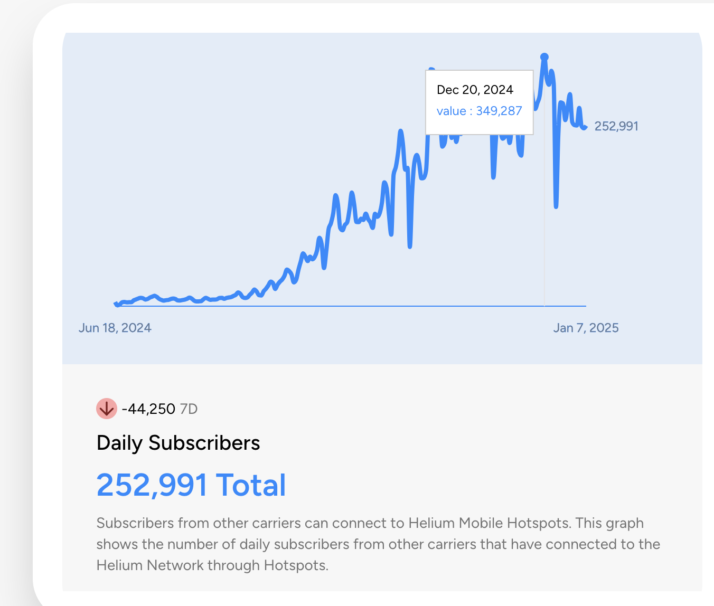Click the 252,991 end-of-line chart label
The image size is (714, 606).
(616, 126)
